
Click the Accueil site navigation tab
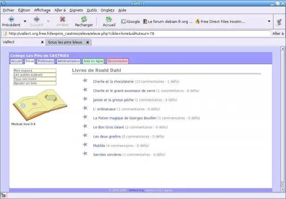coord(17,61)
